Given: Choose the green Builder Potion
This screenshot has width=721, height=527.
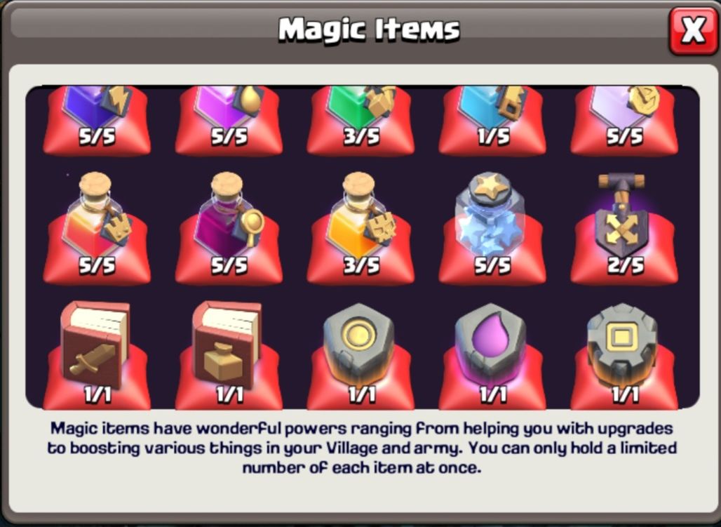Looking at the screenshot, I should point(360,120).
